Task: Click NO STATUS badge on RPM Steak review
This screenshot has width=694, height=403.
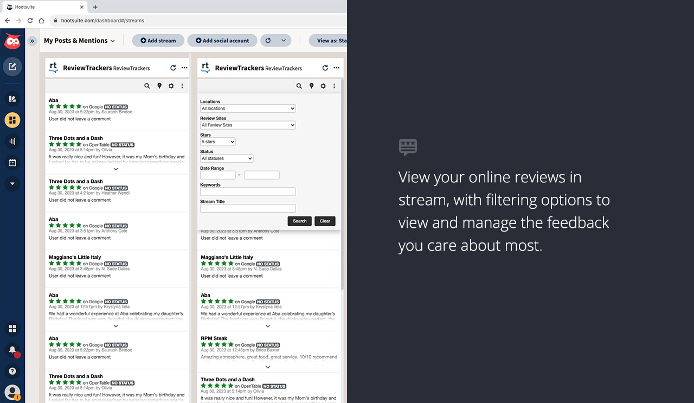Action: 268,345
